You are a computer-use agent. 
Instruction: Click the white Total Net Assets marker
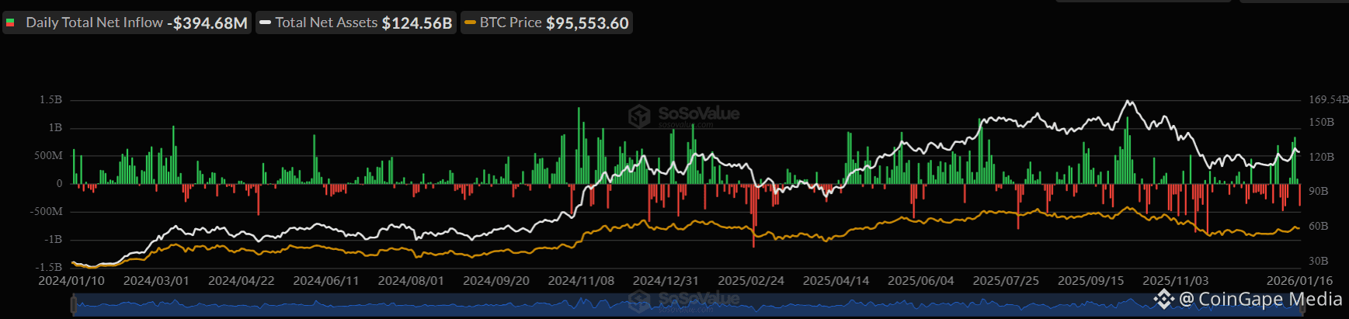click(265, 23)
